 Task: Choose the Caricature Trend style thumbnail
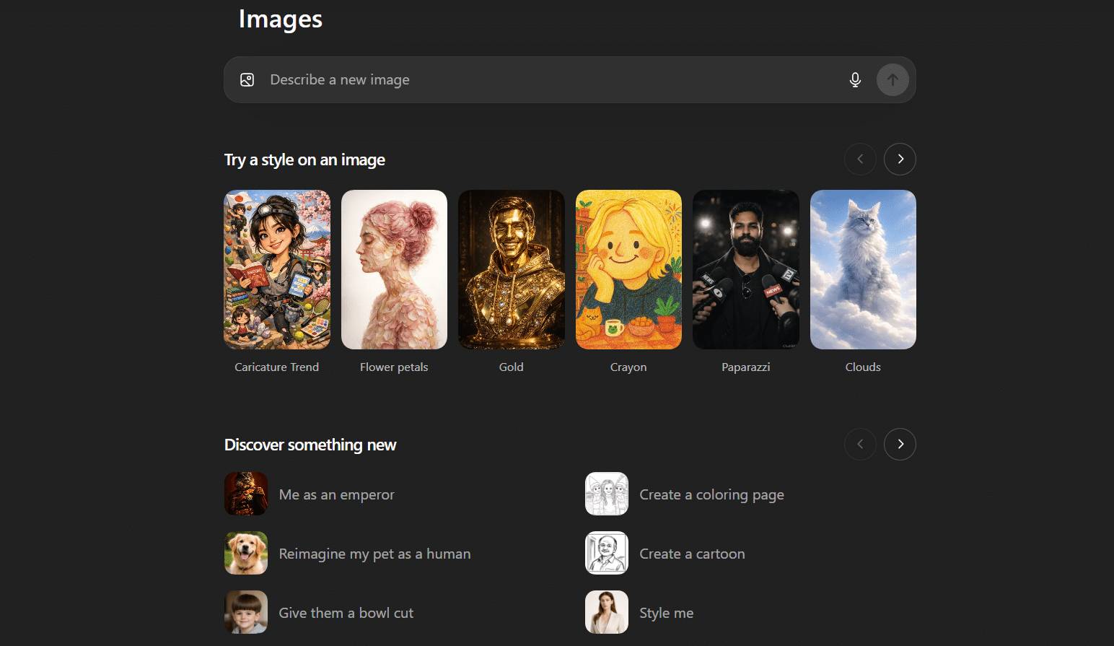click(277, 269)
